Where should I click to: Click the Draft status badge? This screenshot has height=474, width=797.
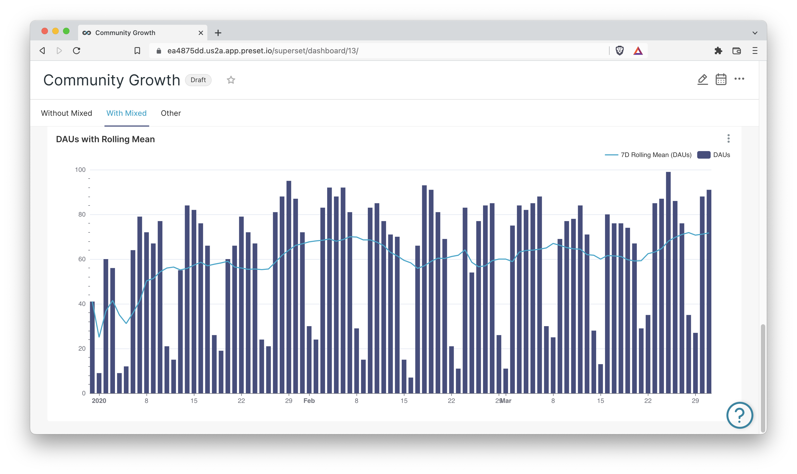coord(198,80)
